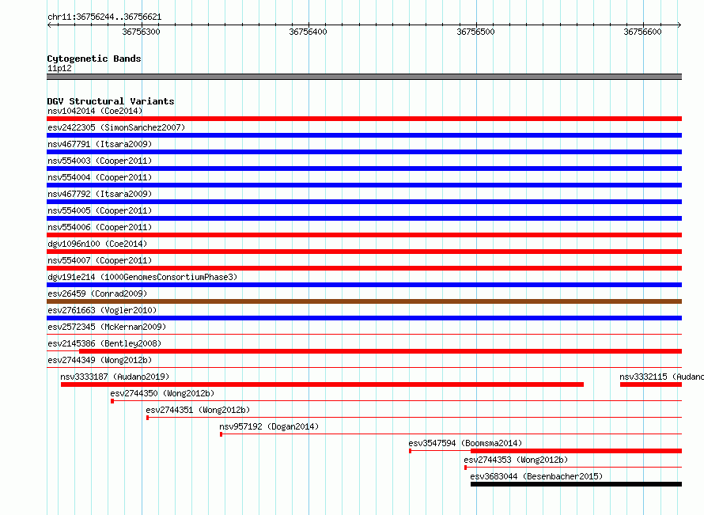Open nsv554003 (Cooper2011) variant label
This screenshot has width=704, height=515.
point(100,161)
